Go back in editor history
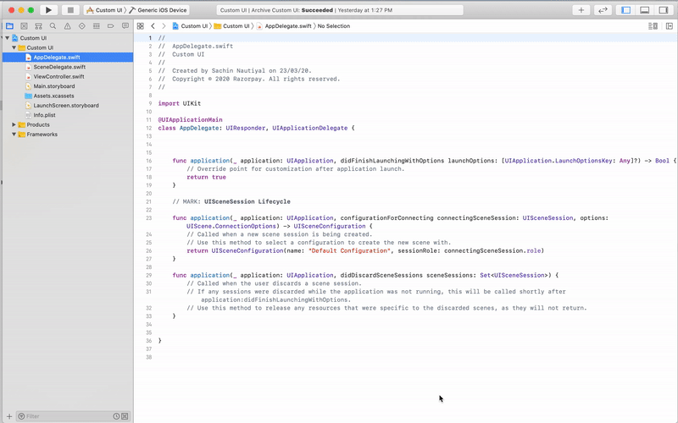The width and height of the screenshot is (678, 423). click(153, 26)
